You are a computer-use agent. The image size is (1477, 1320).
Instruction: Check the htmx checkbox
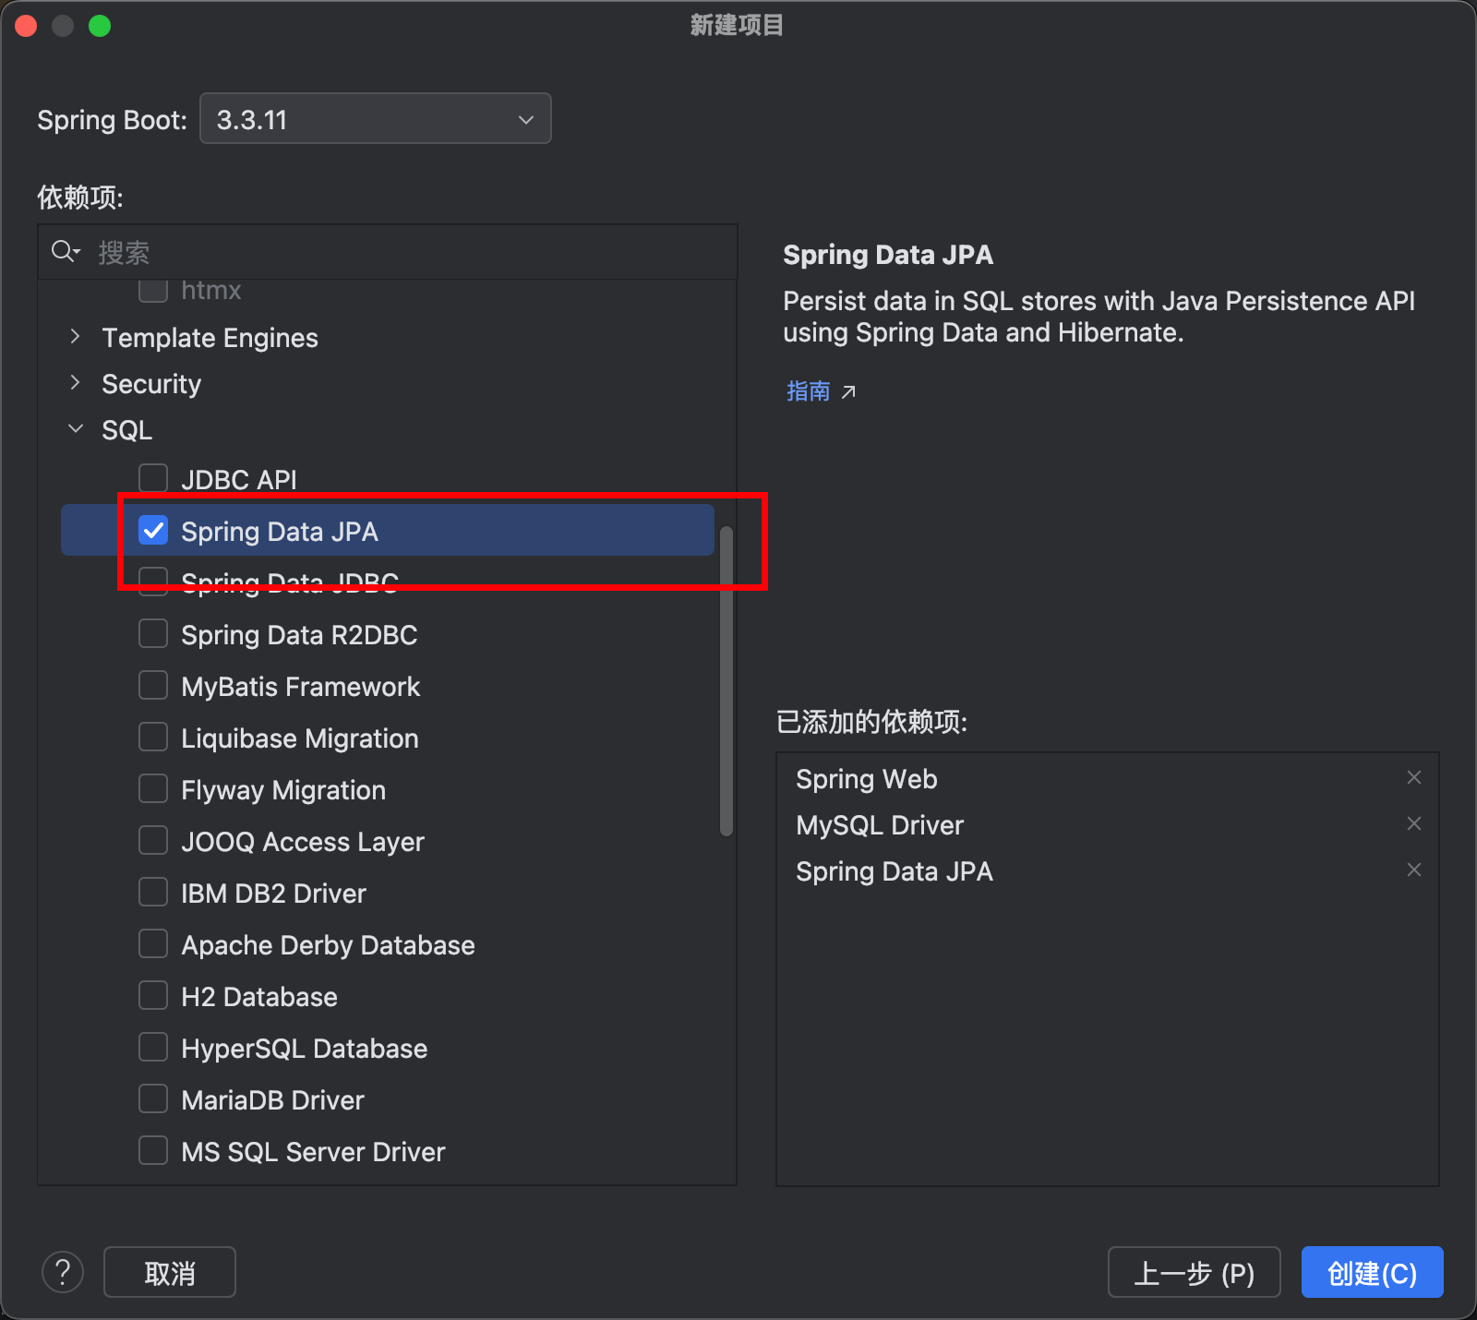tap(153, 290)
